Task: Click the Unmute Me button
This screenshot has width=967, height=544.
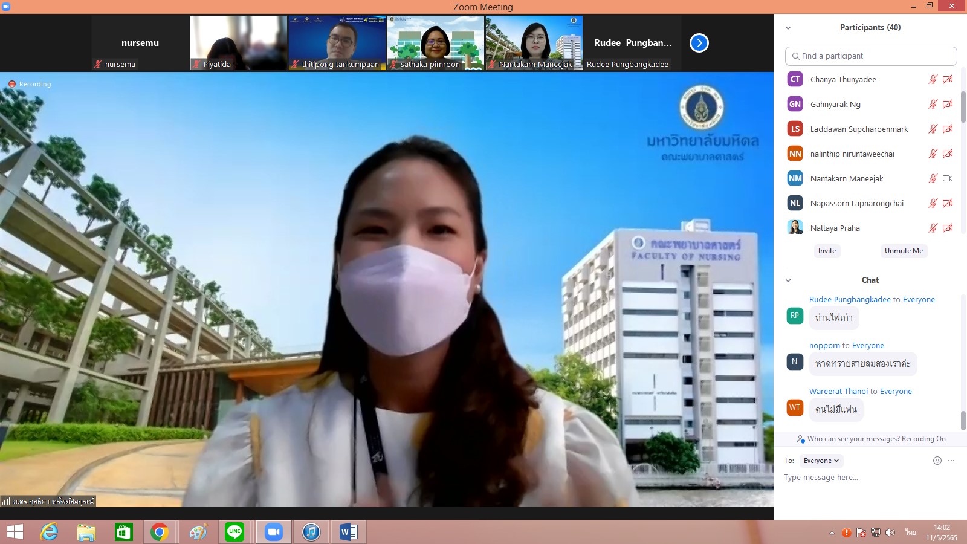Action: point(904,251)
